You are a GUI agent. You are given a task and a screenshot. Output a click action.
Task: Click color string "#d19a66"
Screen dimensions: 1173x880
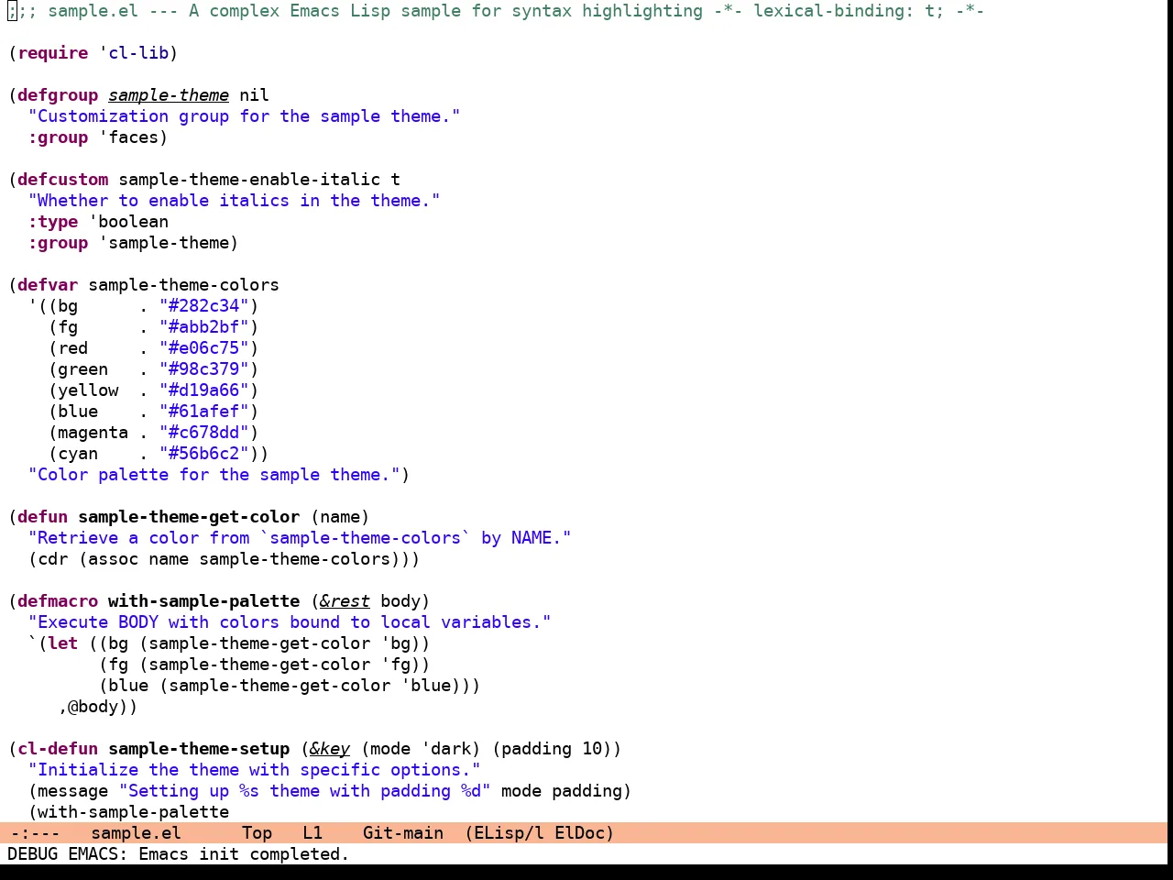point(203,390)
